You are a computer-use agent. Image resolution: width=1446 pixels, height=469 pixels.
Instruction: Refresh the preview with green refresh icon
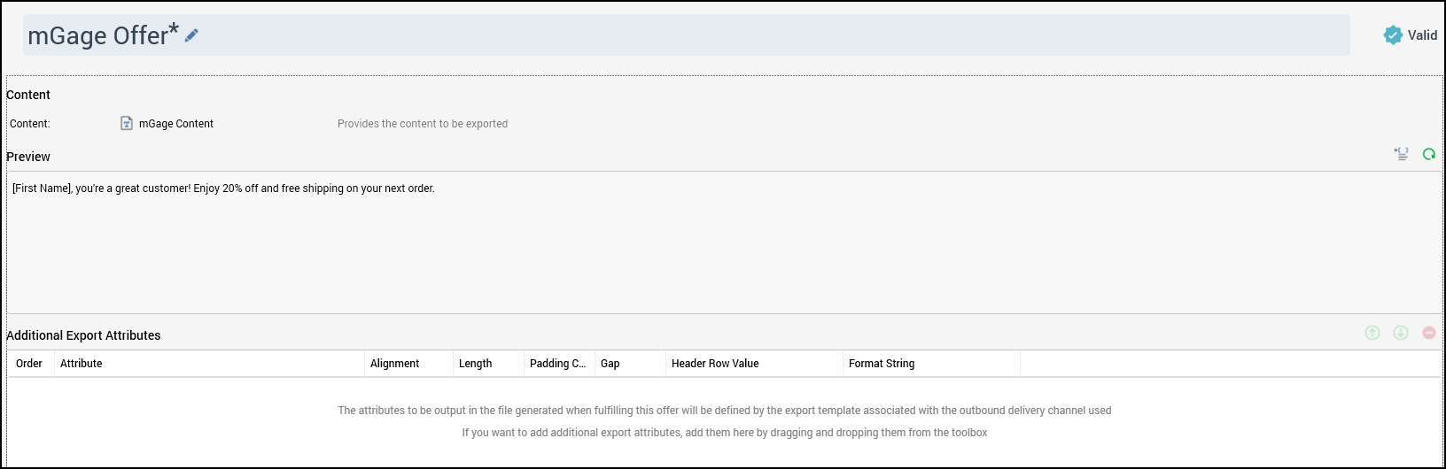click(x=1428, y=154)
